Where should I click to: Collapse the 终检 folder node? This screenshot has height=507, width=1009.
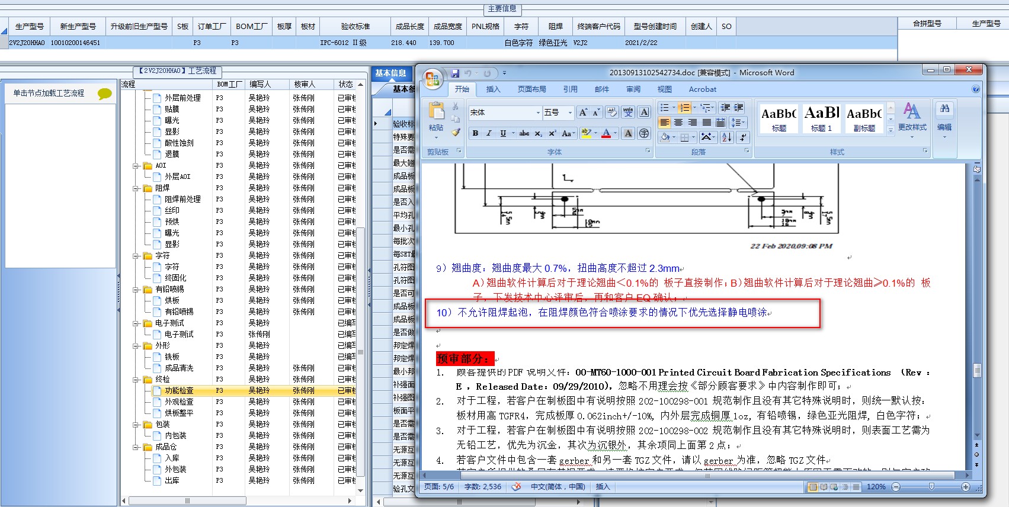point(137,380)
